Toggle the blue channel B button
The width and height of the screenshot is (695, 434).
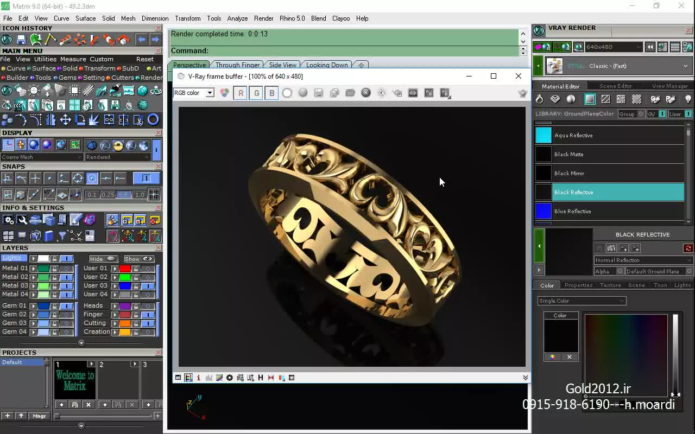pos(272,93)
